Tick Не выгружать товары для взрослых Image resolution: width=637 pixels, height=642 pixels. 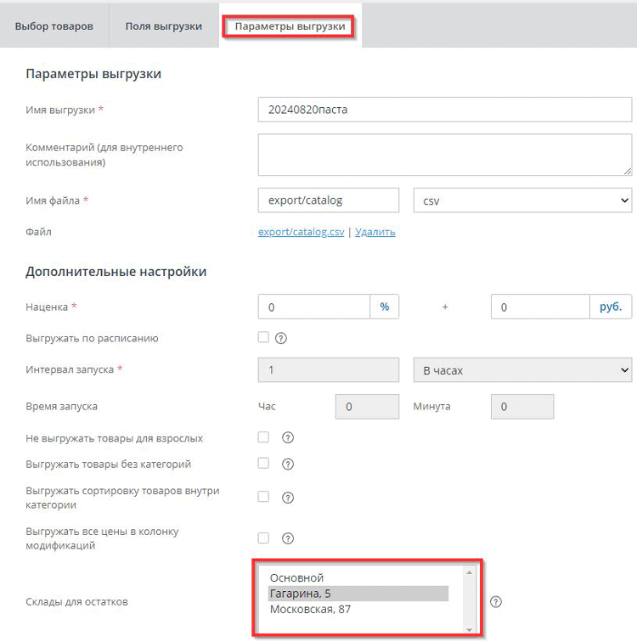click(x=263, y=437)
